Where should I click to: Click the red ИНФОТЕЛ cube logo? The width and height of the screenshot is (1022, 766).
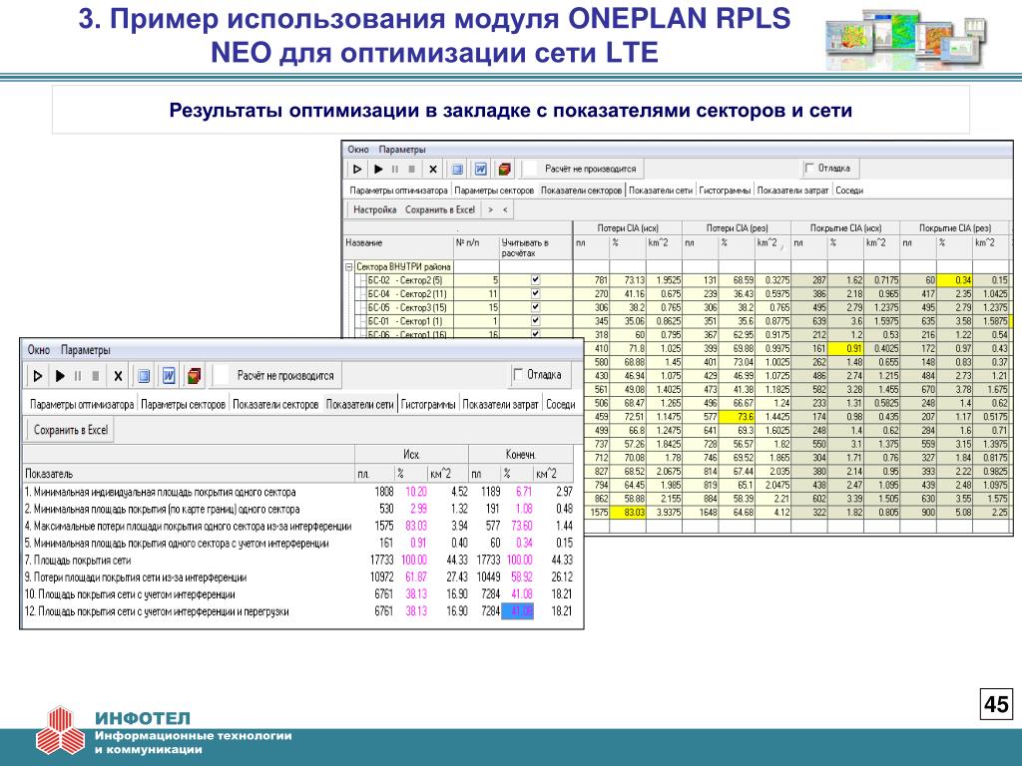pyautogui.click(x=60, y=731)
